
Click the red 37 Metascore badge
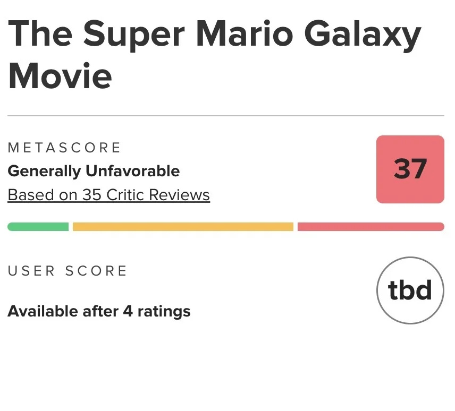pos(410,169)
